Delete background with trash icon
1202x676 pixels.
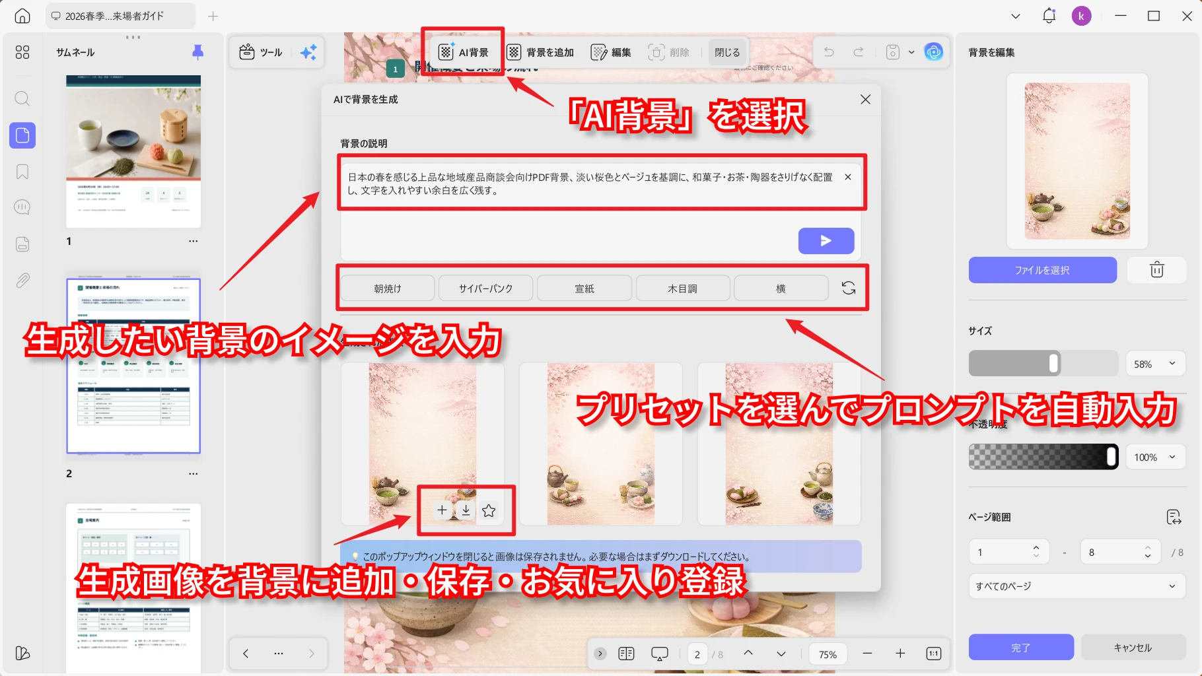click(1157, 270)
